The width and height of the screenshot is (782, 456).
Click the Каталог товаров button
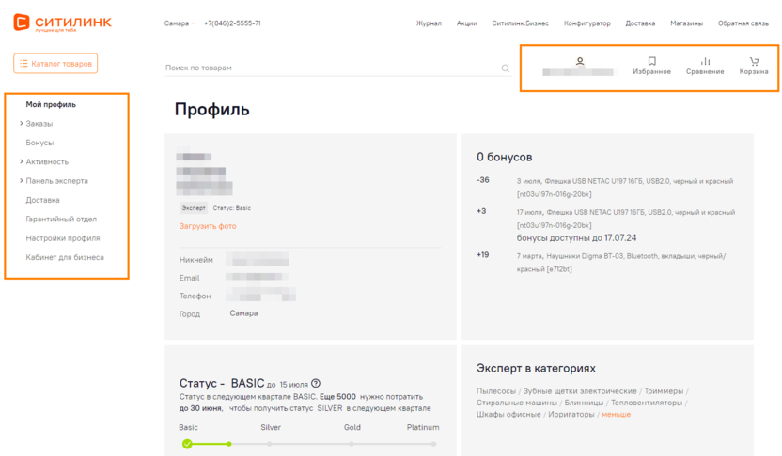[x=55, y=64]
